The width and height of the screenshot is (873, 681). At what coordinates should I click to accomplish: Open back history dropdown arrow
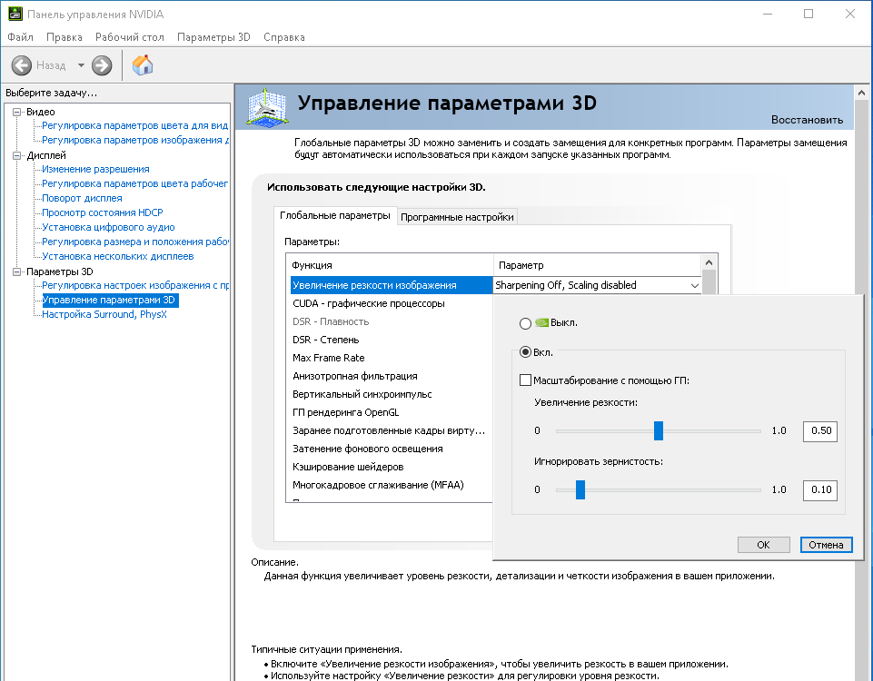coord(81,65)
